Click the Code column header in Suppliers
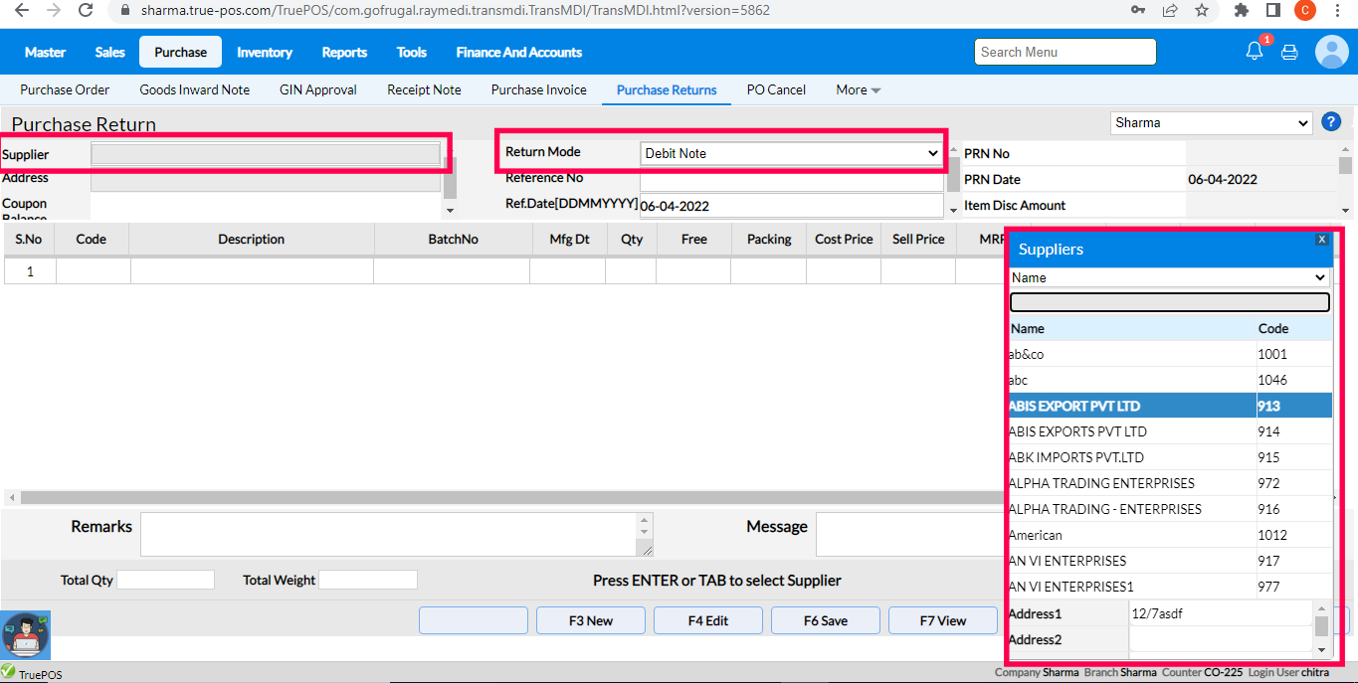This screenshot has height=683, width=1358. tap(1294, 328)
